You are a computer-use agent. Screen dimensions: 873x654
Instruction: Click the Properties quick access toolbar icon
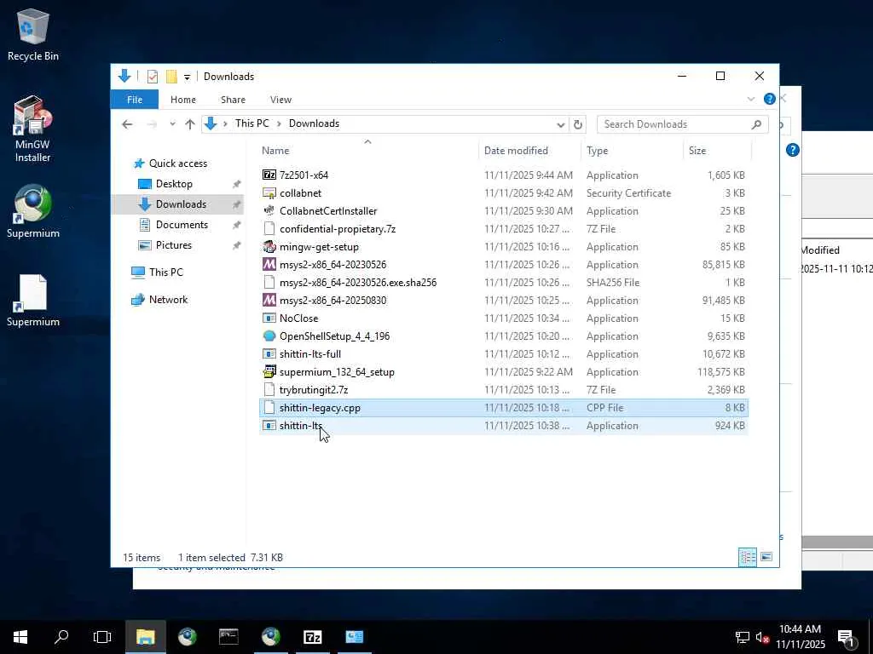(x=152, y=76)
